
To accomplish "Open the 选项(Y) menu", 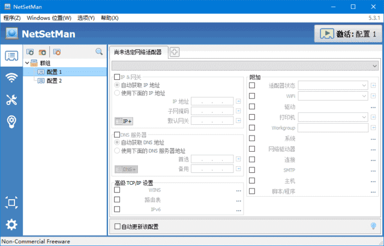I will coord(86,18).
